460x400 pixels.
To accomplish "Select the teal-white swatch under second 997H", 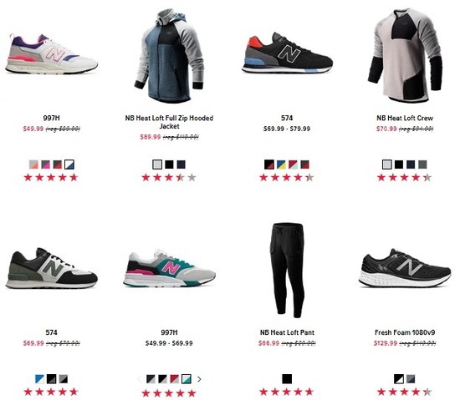I will 187,379.
